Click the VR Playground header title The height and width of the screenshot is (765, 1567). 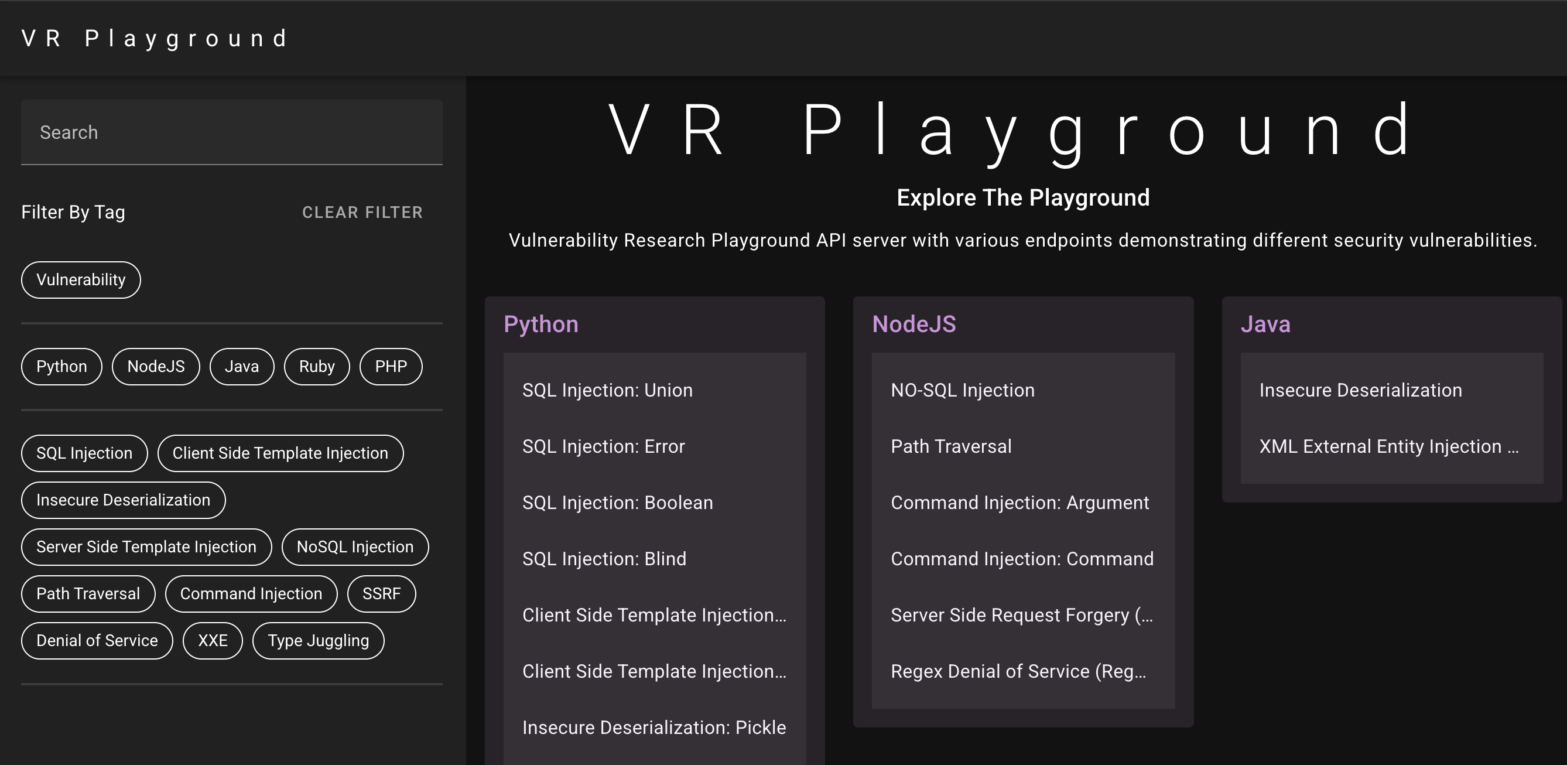click(155, 38)
